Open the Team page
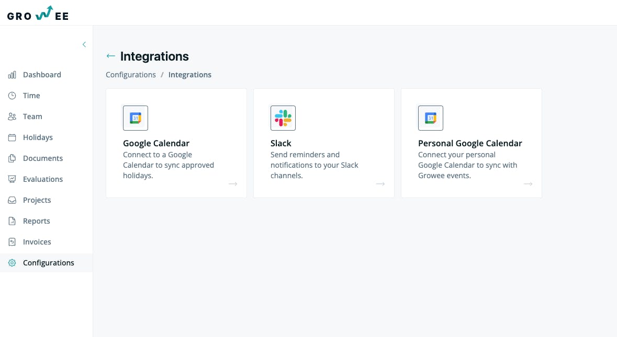Viewport: 617px width, 337px height. click(32, 117)
